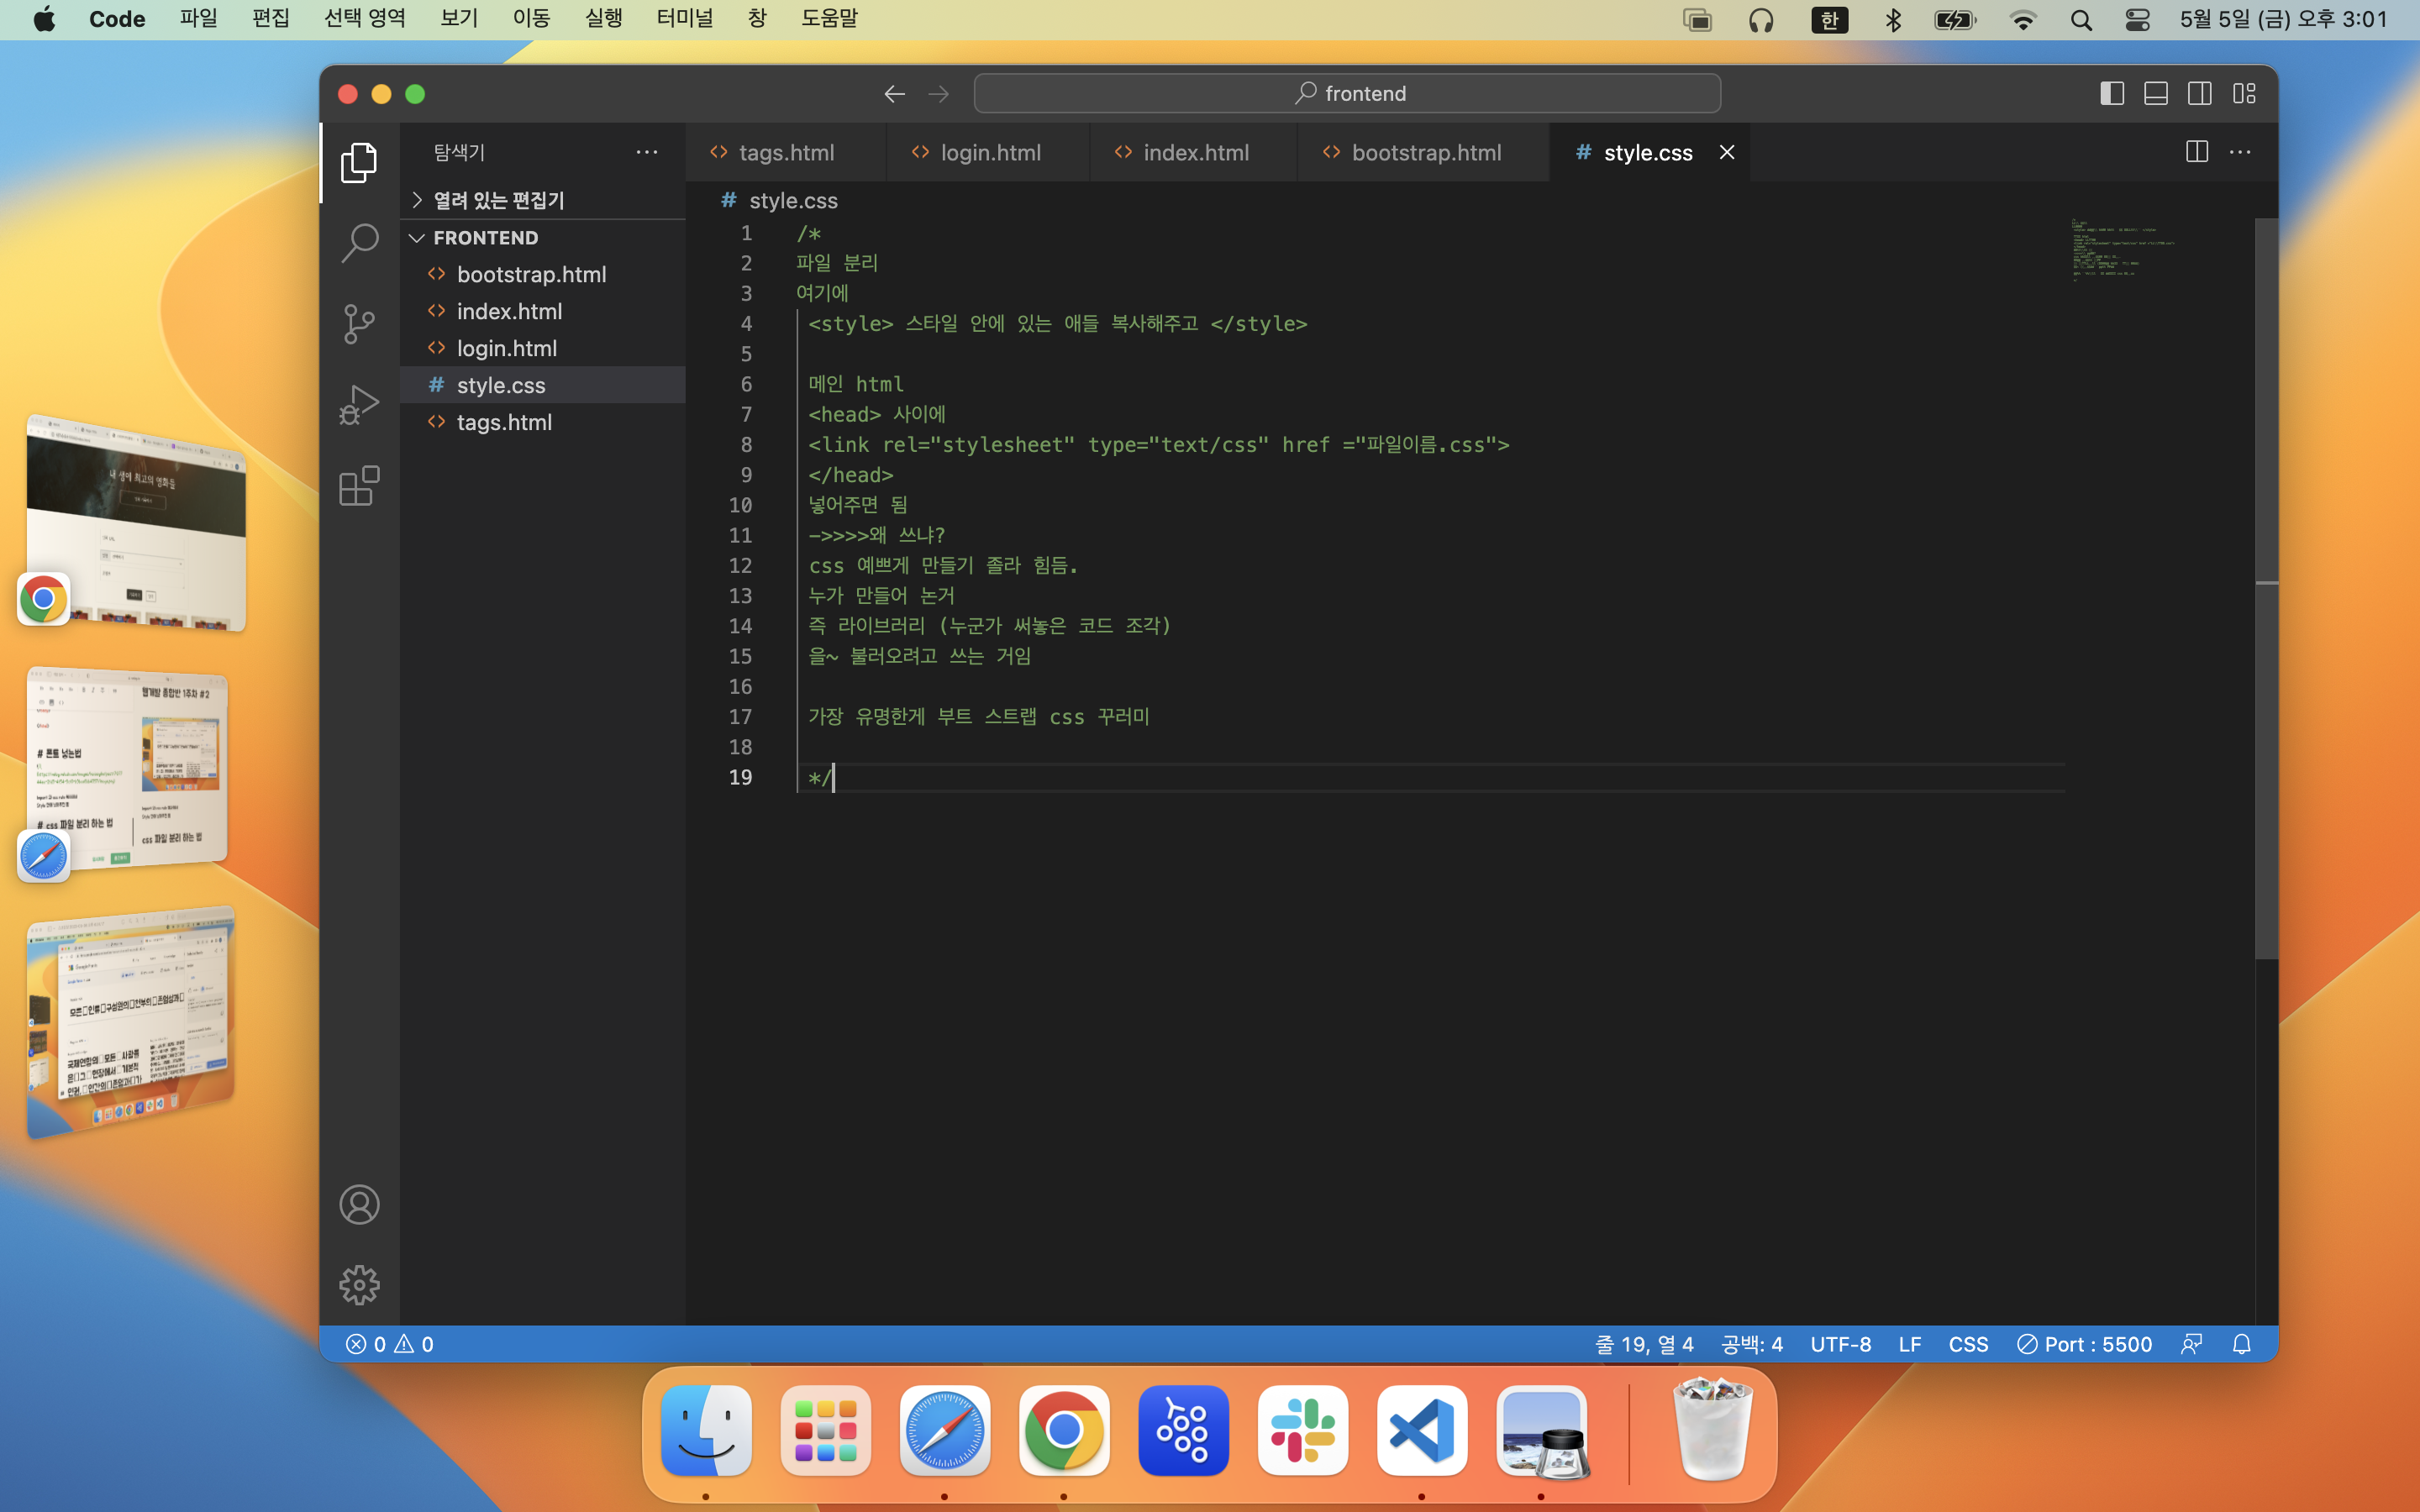Open the 보기 menu
Screen dimensions: 2420x1512
pos(459,19)
